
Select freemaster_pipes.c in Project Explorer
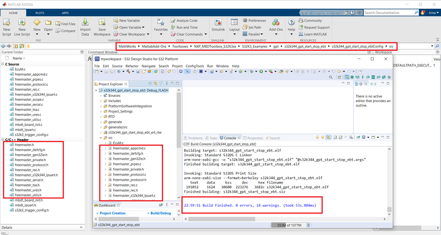(127, 164)
